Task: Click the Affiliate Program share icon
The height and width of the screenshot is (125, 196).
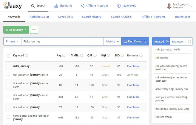Action: pyautogui.click(x=82, y=6)
